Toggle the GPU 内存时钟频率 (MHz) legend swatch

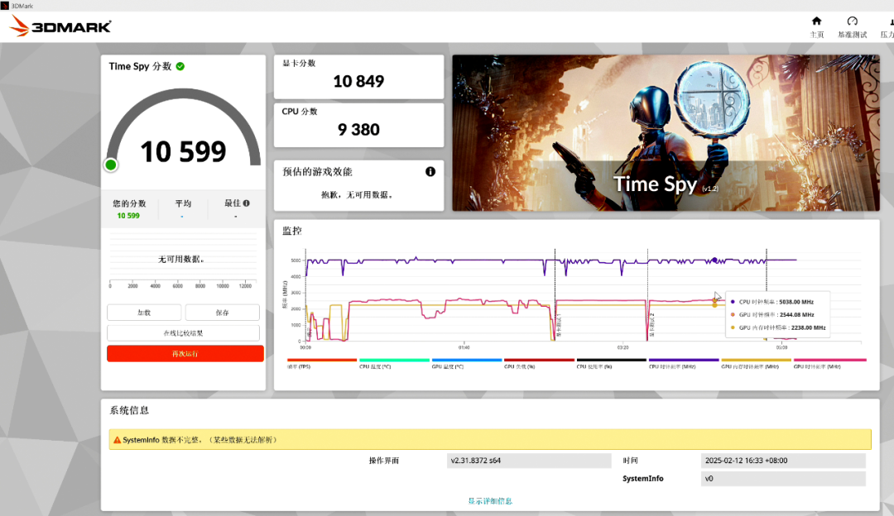757,360
